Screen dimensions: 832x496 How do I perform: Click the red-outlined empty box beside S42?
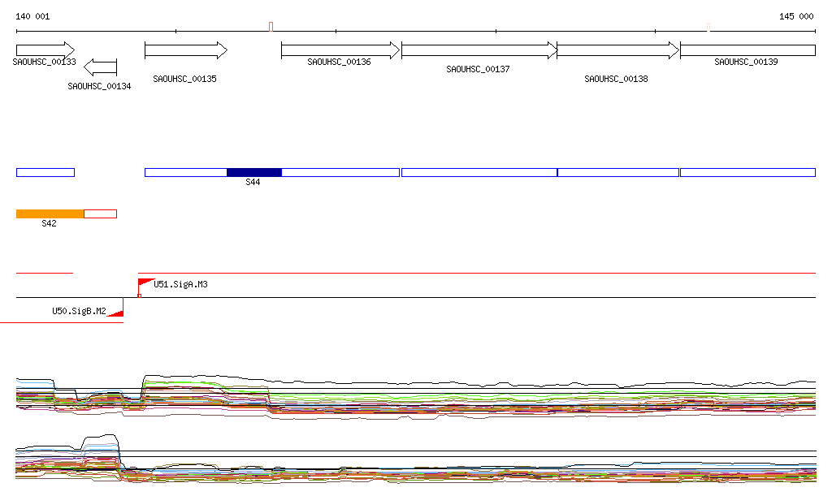tap(101, 213)
